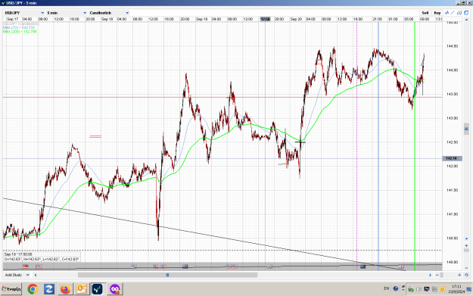473x296 pixels.
Task: Click the show desktop icon beside the clock
Action: coord(469,289)
